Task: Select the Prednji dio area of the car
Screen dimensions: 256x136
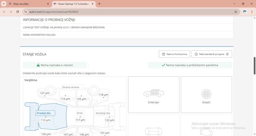Action: 46,113
